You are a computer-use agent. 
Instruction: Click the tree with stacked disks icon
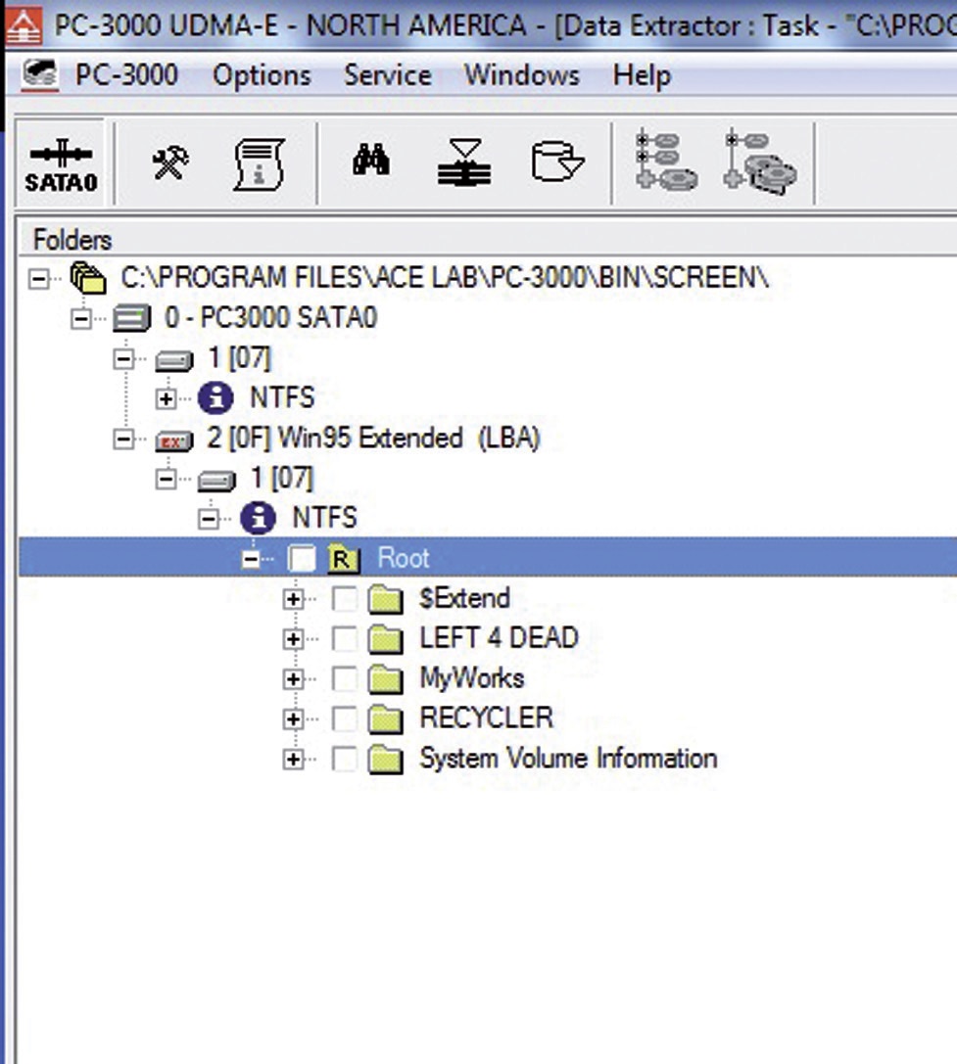point(761,162)
